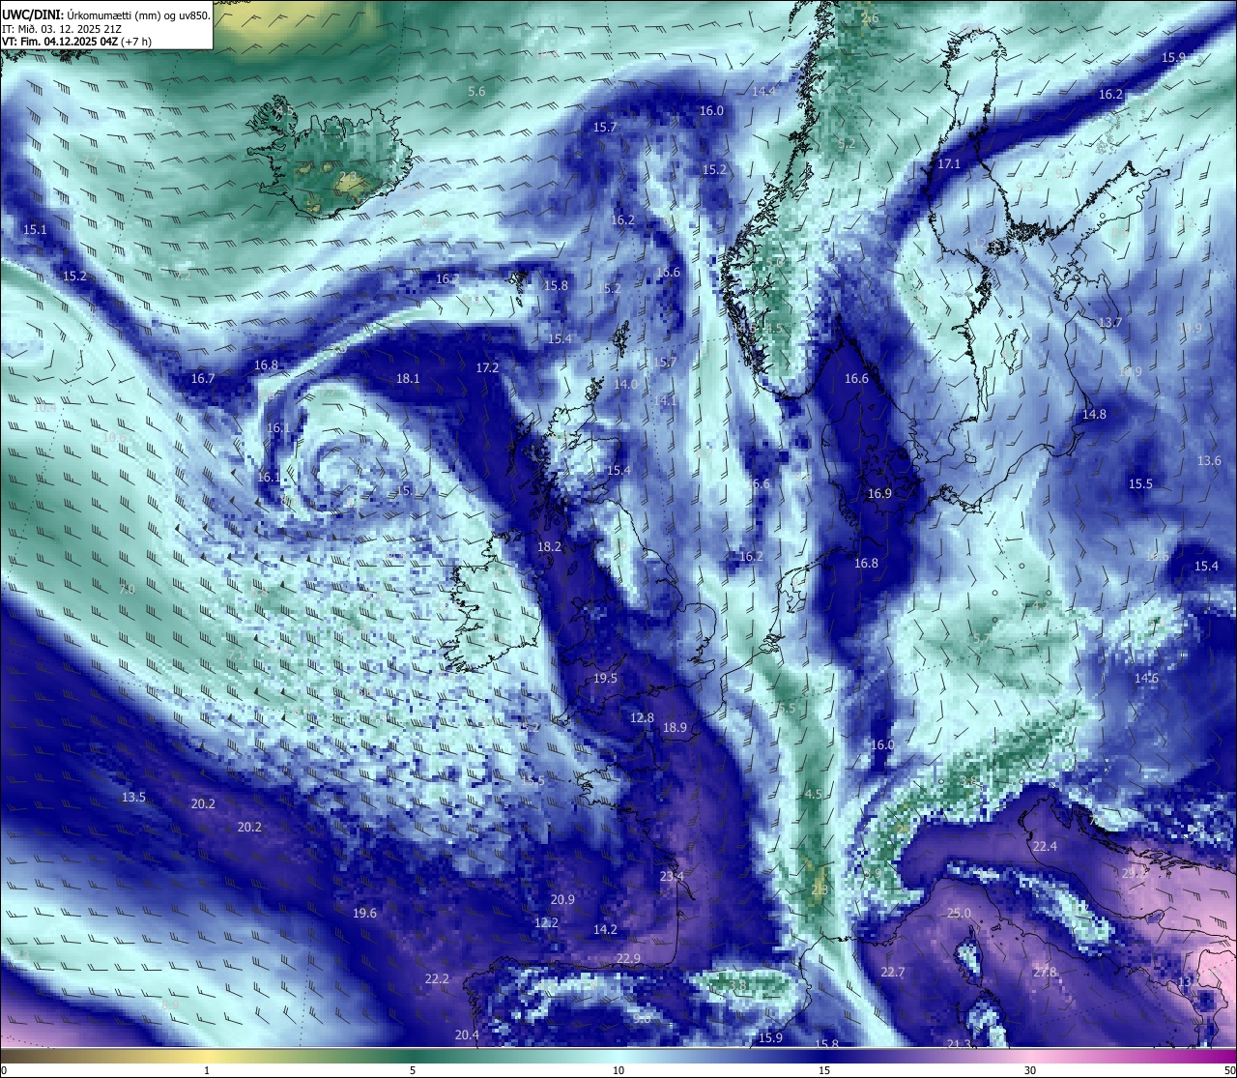
Task: Click the 19.6 value over the Atlantic
Action: (364, 914)
